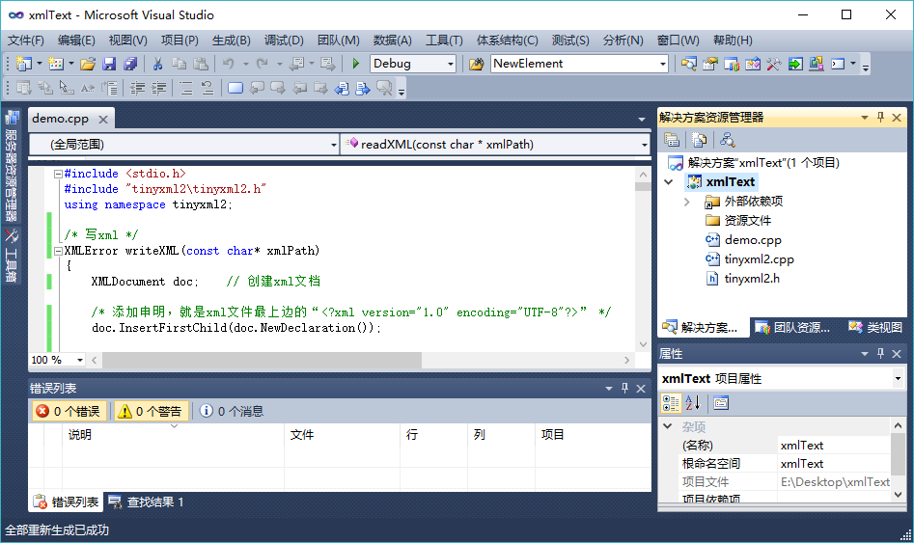Open the 工具(T) menu
This screenshot has width=914, height=543.
[x=444, y=41]
